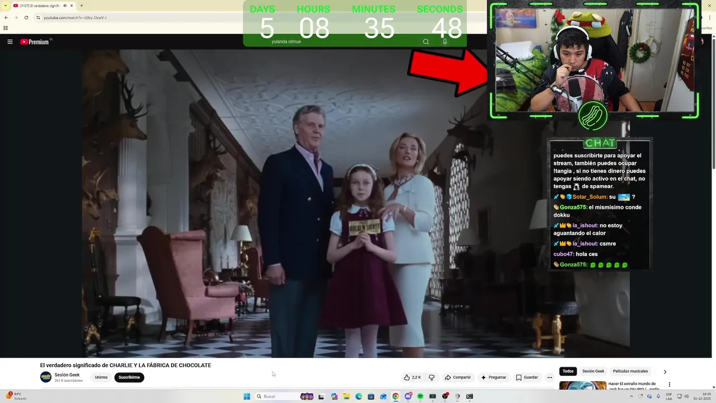Click the Unirme join button
This screenshot has width=716, height=403.
tap(101, 377)
